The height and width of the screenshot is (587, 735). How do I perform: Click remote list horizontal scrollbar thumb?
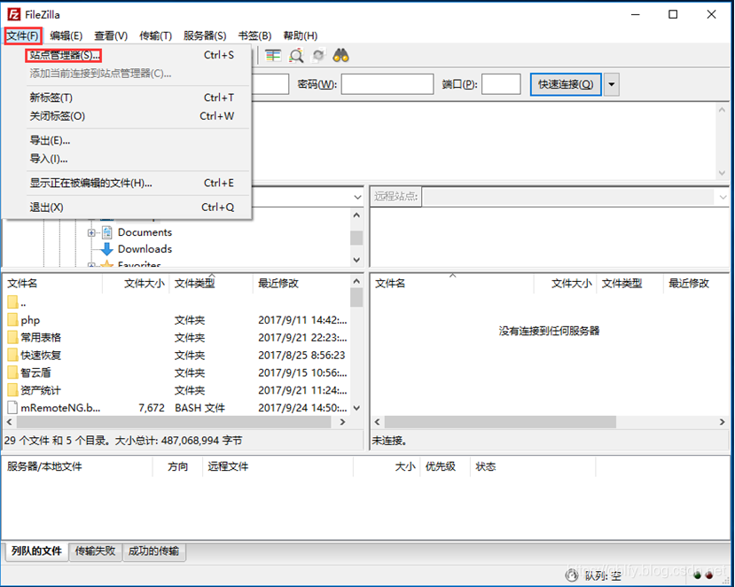click(x=500, y=422)
